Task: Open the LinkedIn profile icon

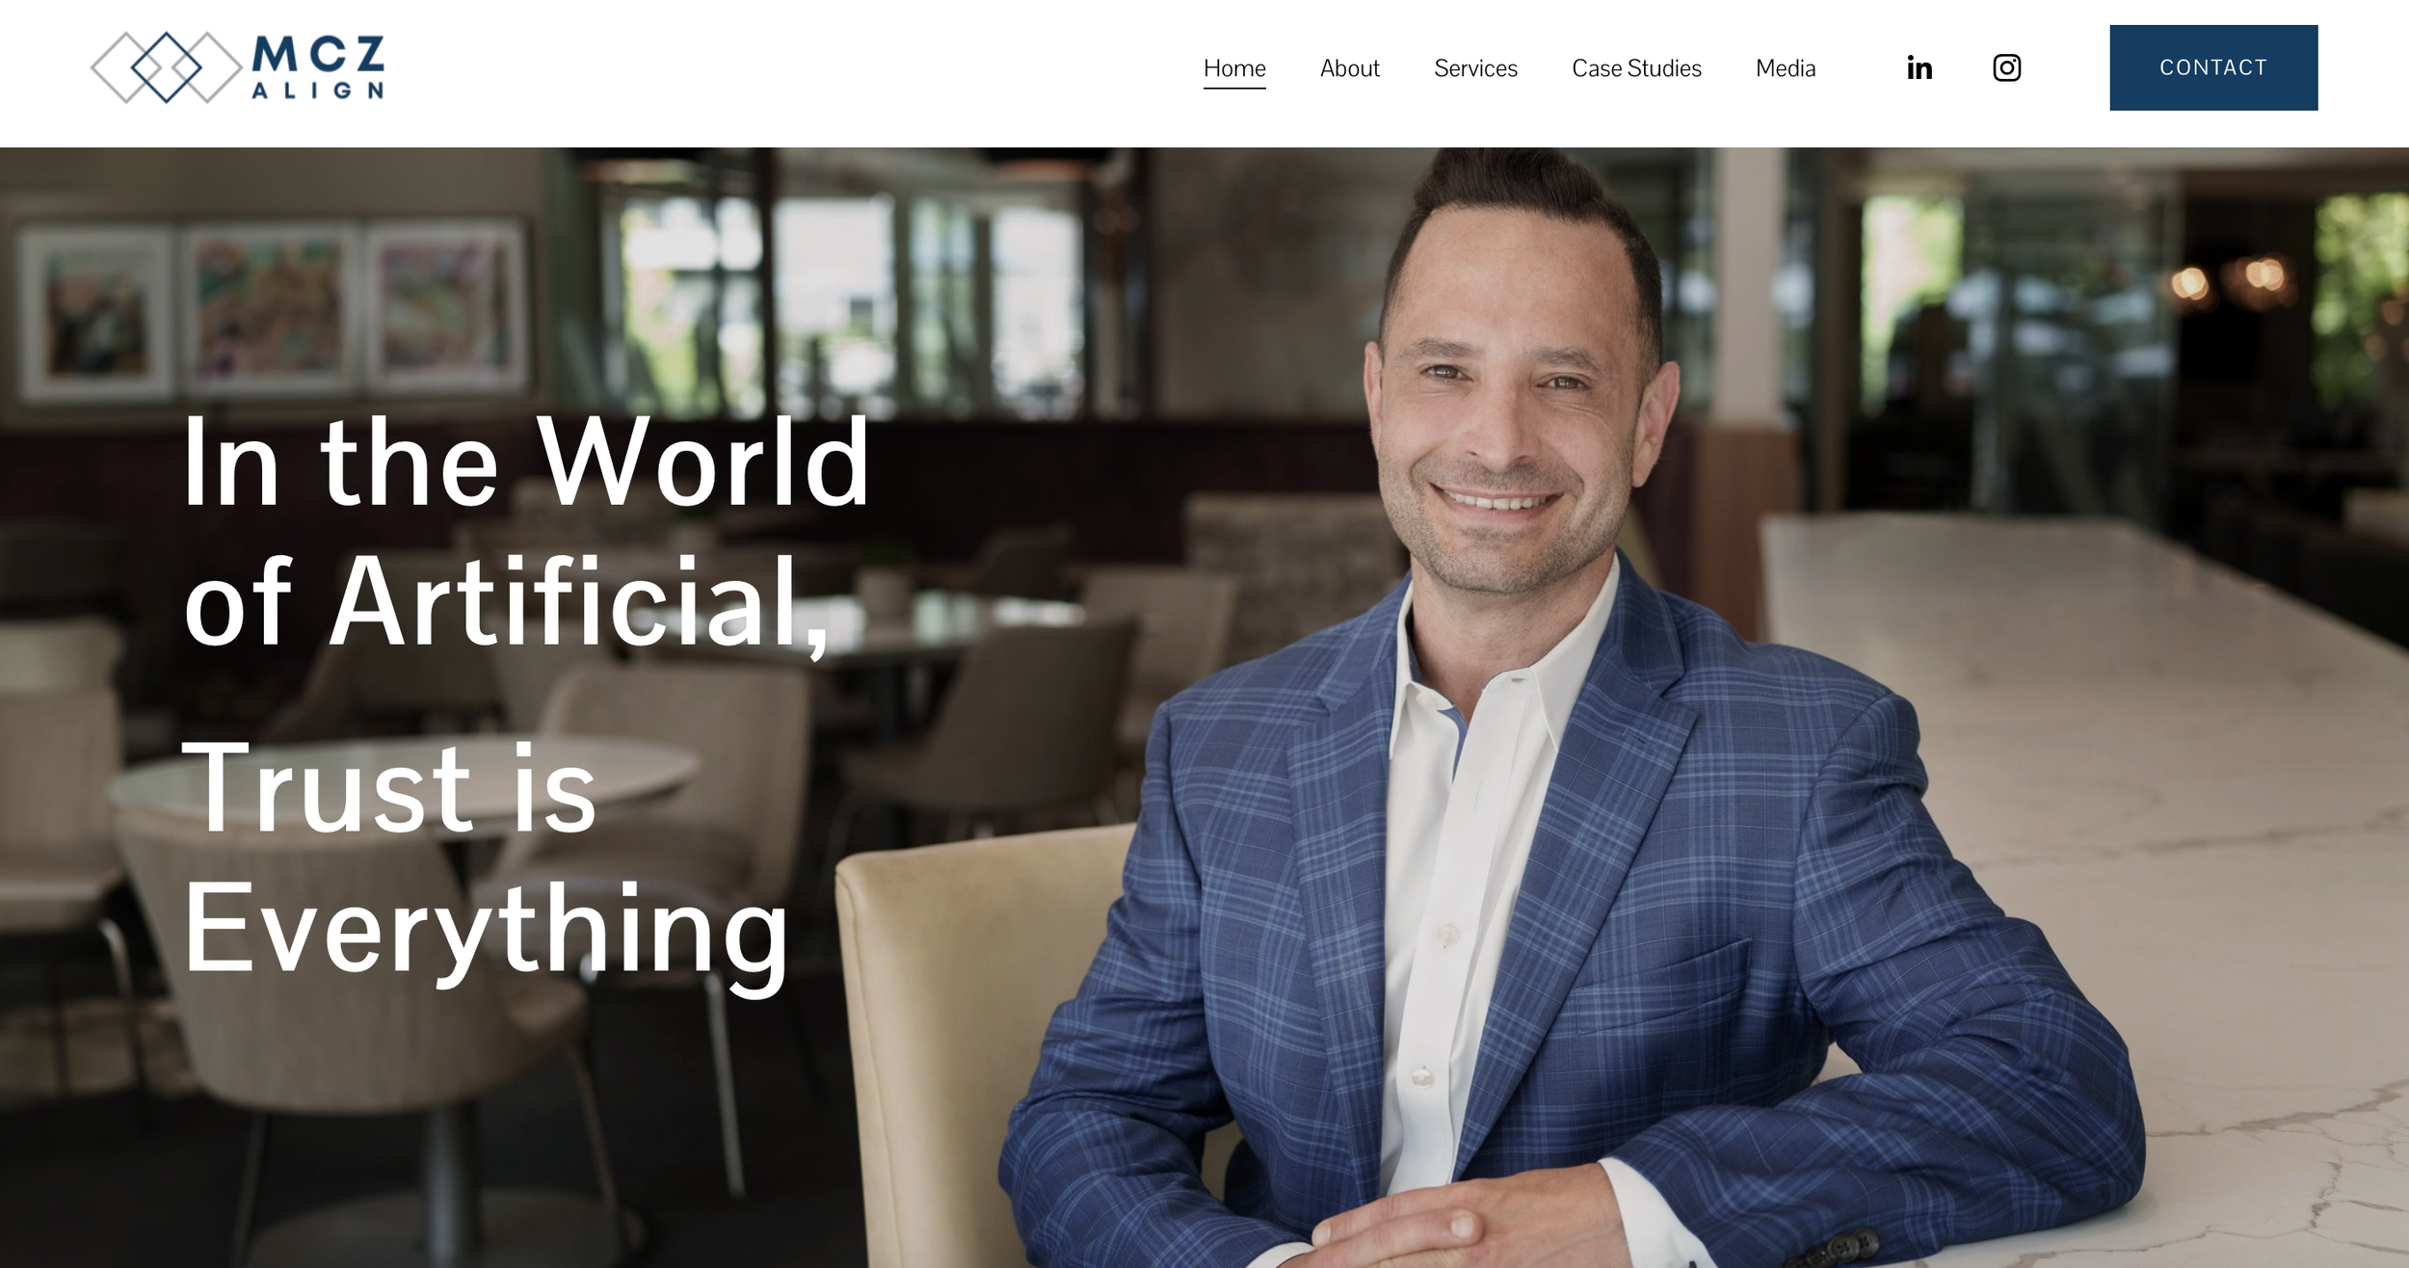Action: pyautogui.click(x=1919, y=68)
